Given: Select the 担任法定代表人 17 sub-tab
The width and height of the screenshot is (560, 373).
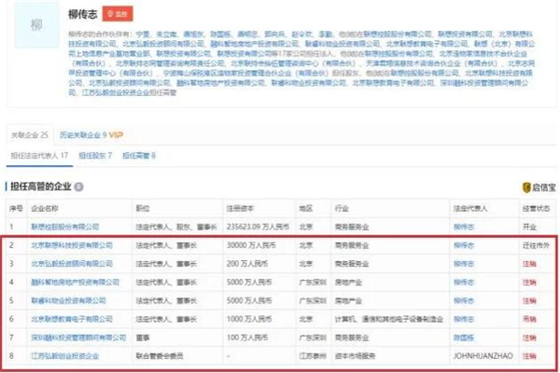Looking at the screenshot, I should (39, 156).
